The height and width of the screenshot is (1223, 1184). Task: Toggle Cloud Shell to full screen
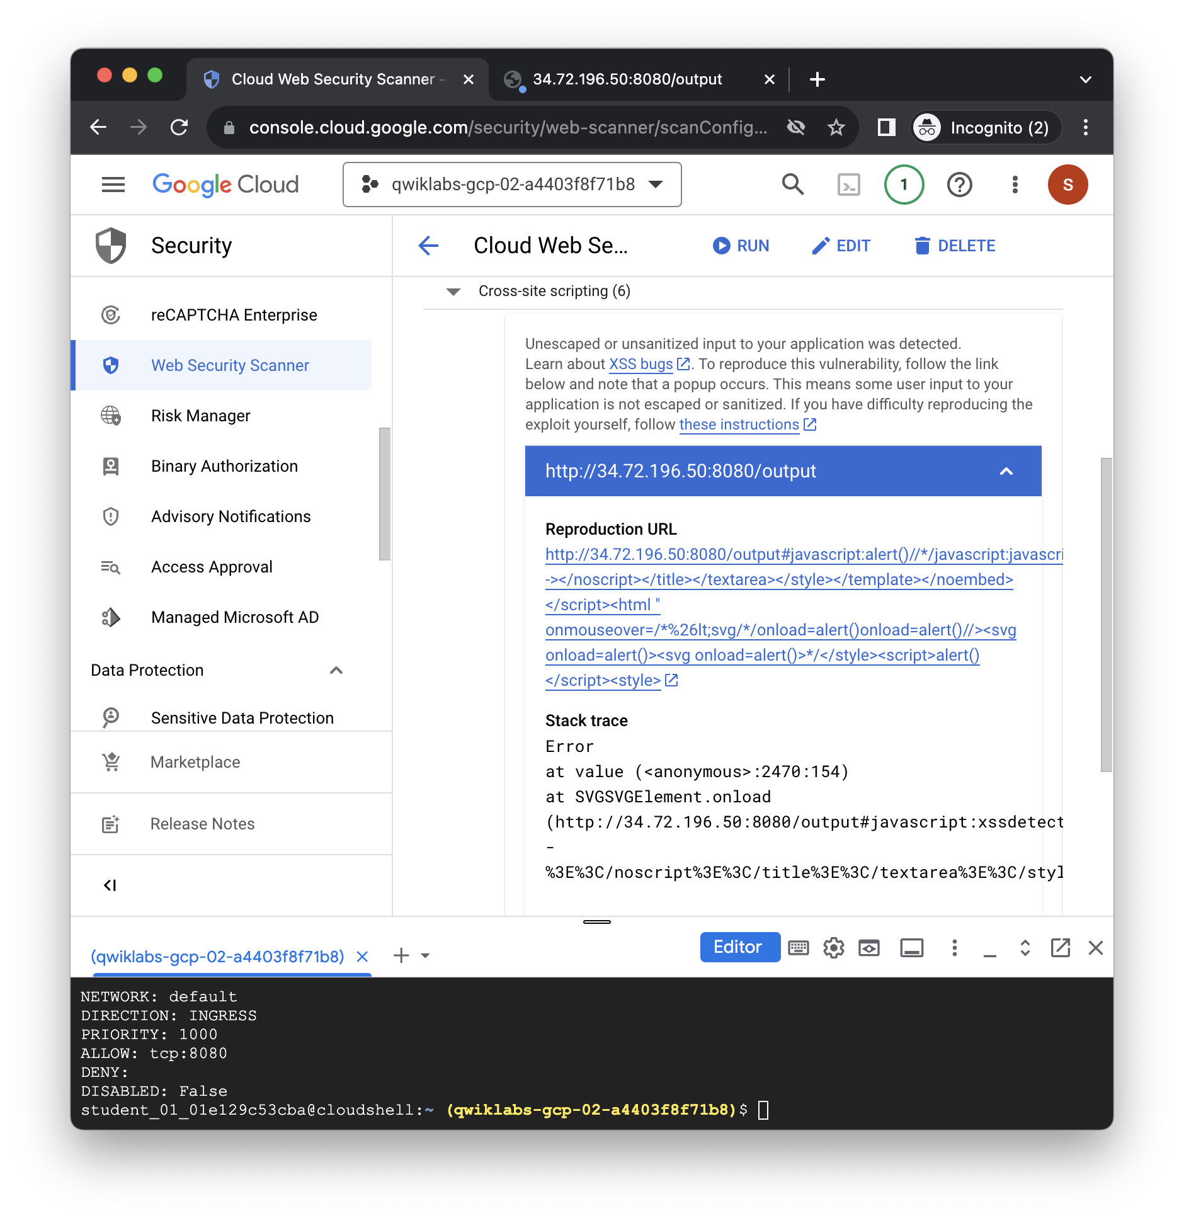click(1024, 948)
